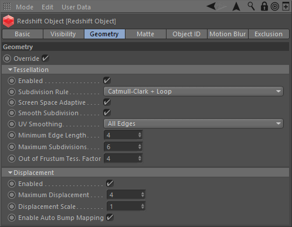The image size is (292, 227).
Task: Click the grip dots icon beside Mode
Action: click(7, 6)
